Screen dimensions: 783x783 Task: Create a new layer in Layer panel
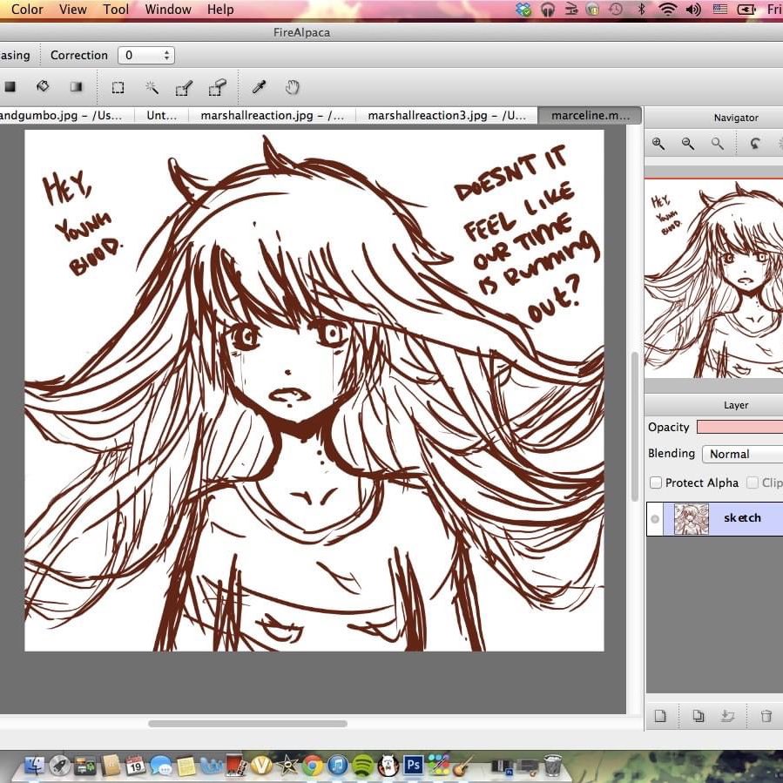click(660, 716)
